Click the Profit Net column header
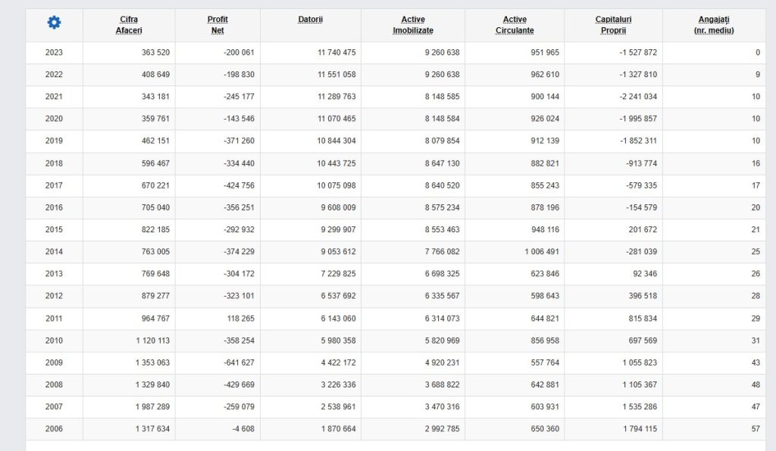The height and width of the screenshot is (451, 776). (x=217, y=25)
